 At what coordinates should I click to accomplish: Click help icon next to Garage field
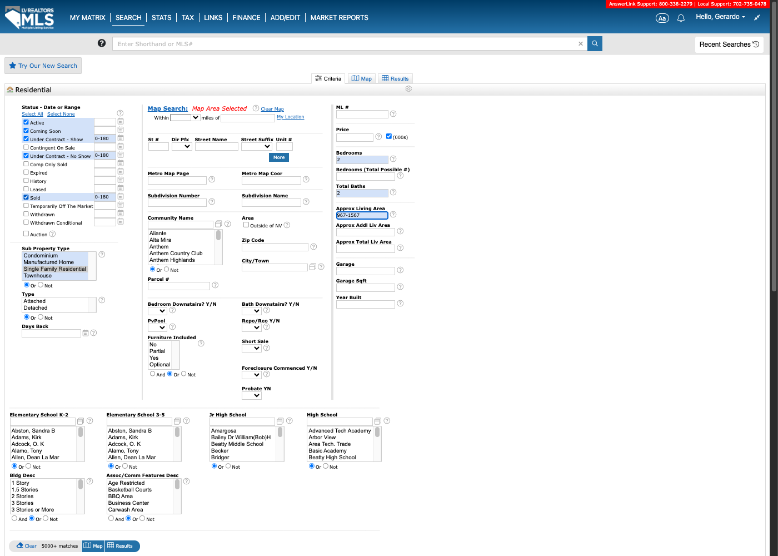pyautogui.click(x=400, y=270)
